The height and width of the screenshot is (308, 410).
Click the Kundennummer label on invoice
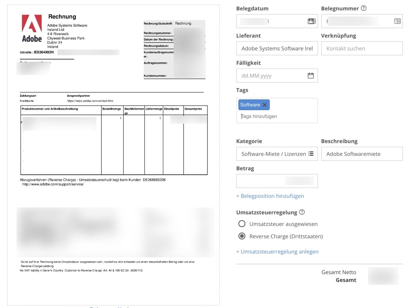(x=155, y=76)
